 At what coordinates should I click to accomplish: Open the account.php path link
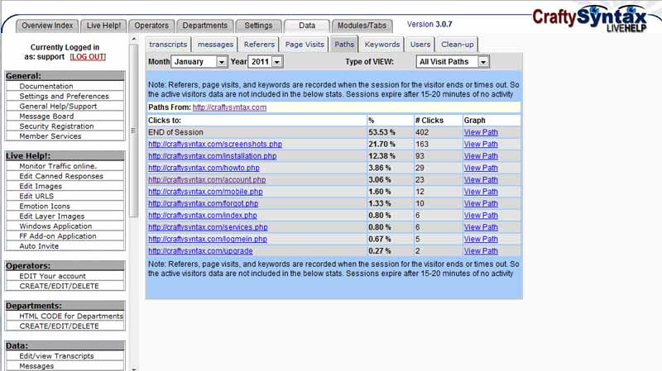[x=207, y=179]
